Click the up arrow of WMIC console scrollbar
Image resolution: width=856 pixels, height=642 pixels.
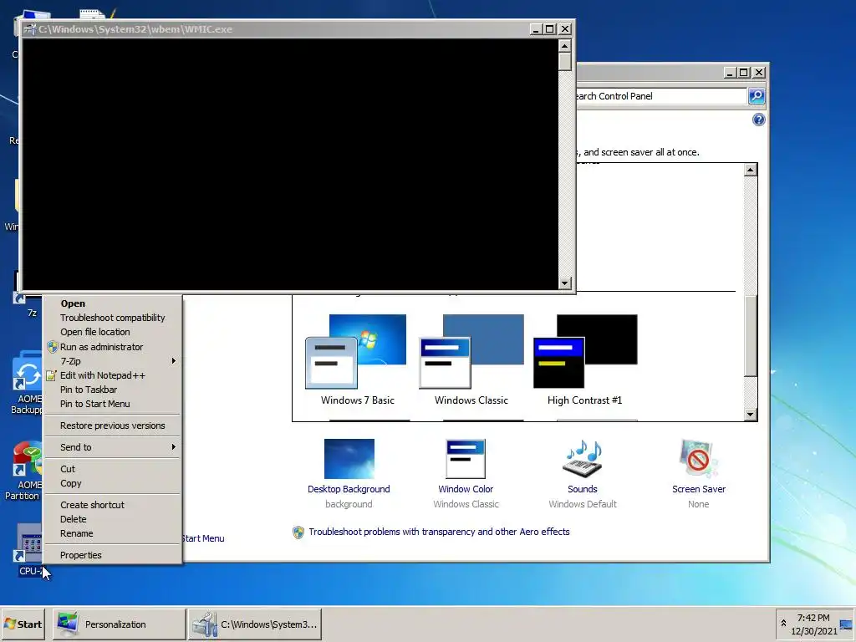pyautogui.click(x=565, y=46)
